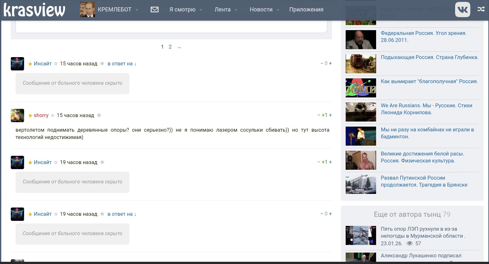Screen dimensions: 489x264
Task: Upvote shorry's comment with plus sign
Action: (x=330, y=115)
